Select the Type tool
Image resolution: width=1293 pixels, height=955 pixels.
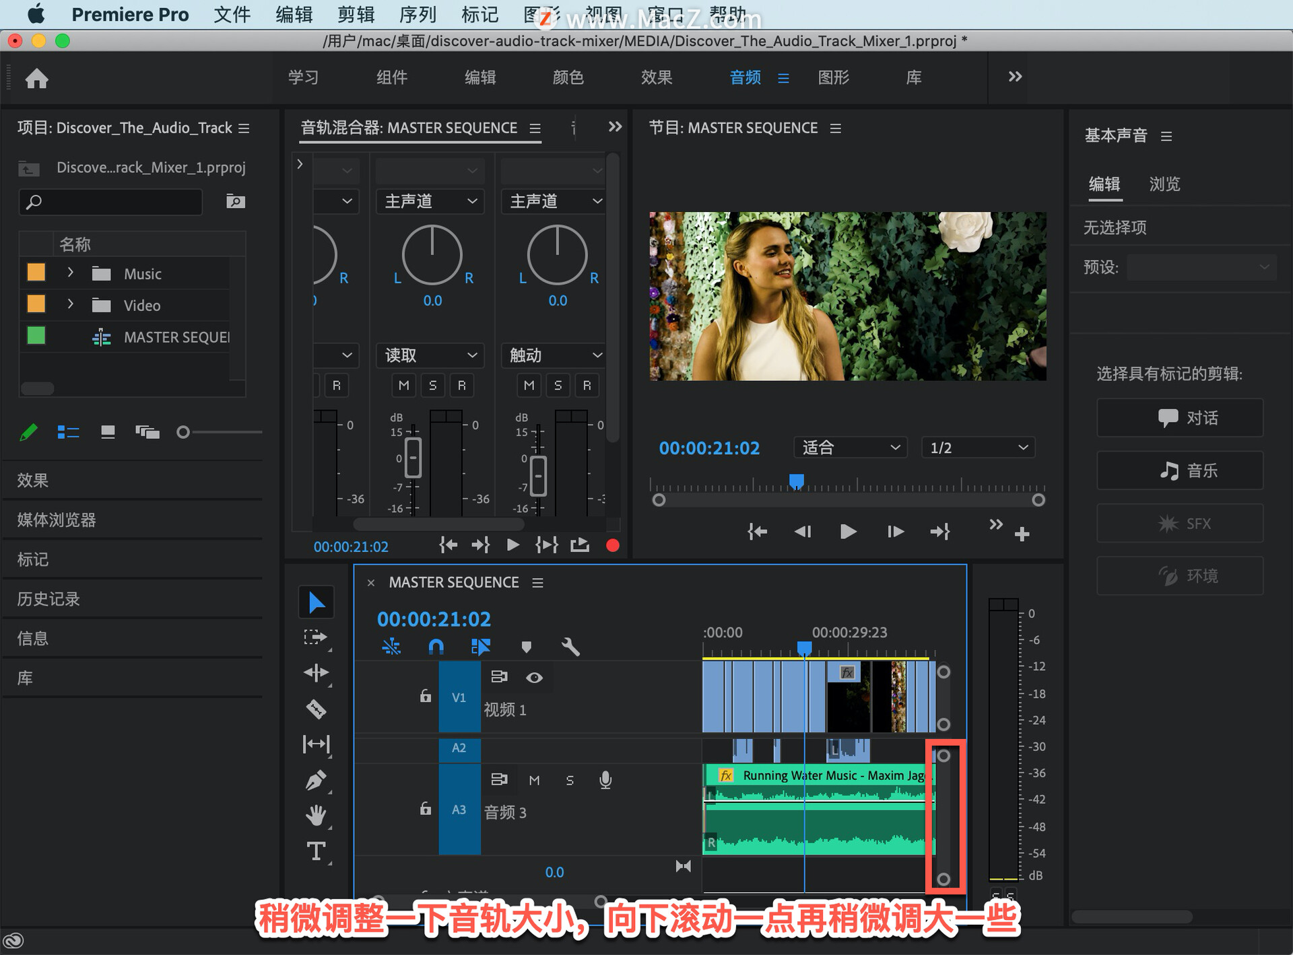(316, 851)
